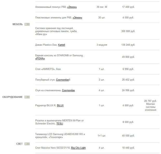The height and width of the screenshot is (154, 161).
Task: Click the arrow icon next to СВЕТ
Action: click(x=27, y=144)
